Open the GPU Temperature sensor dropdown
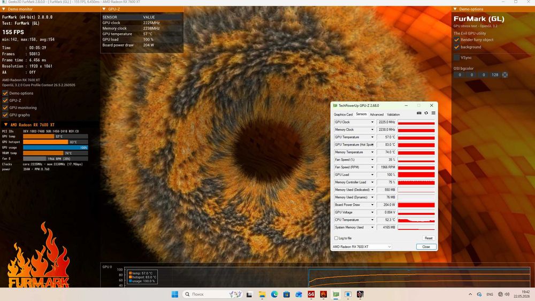Image resolution: width=535 pixels, height=301 pixels. [372, 137]
